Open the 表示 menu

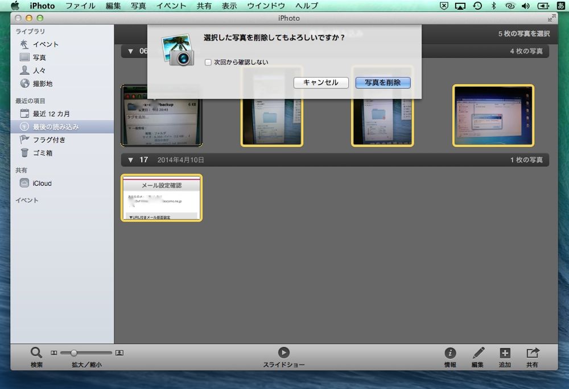pyautogui.click(x=229, y=6)
